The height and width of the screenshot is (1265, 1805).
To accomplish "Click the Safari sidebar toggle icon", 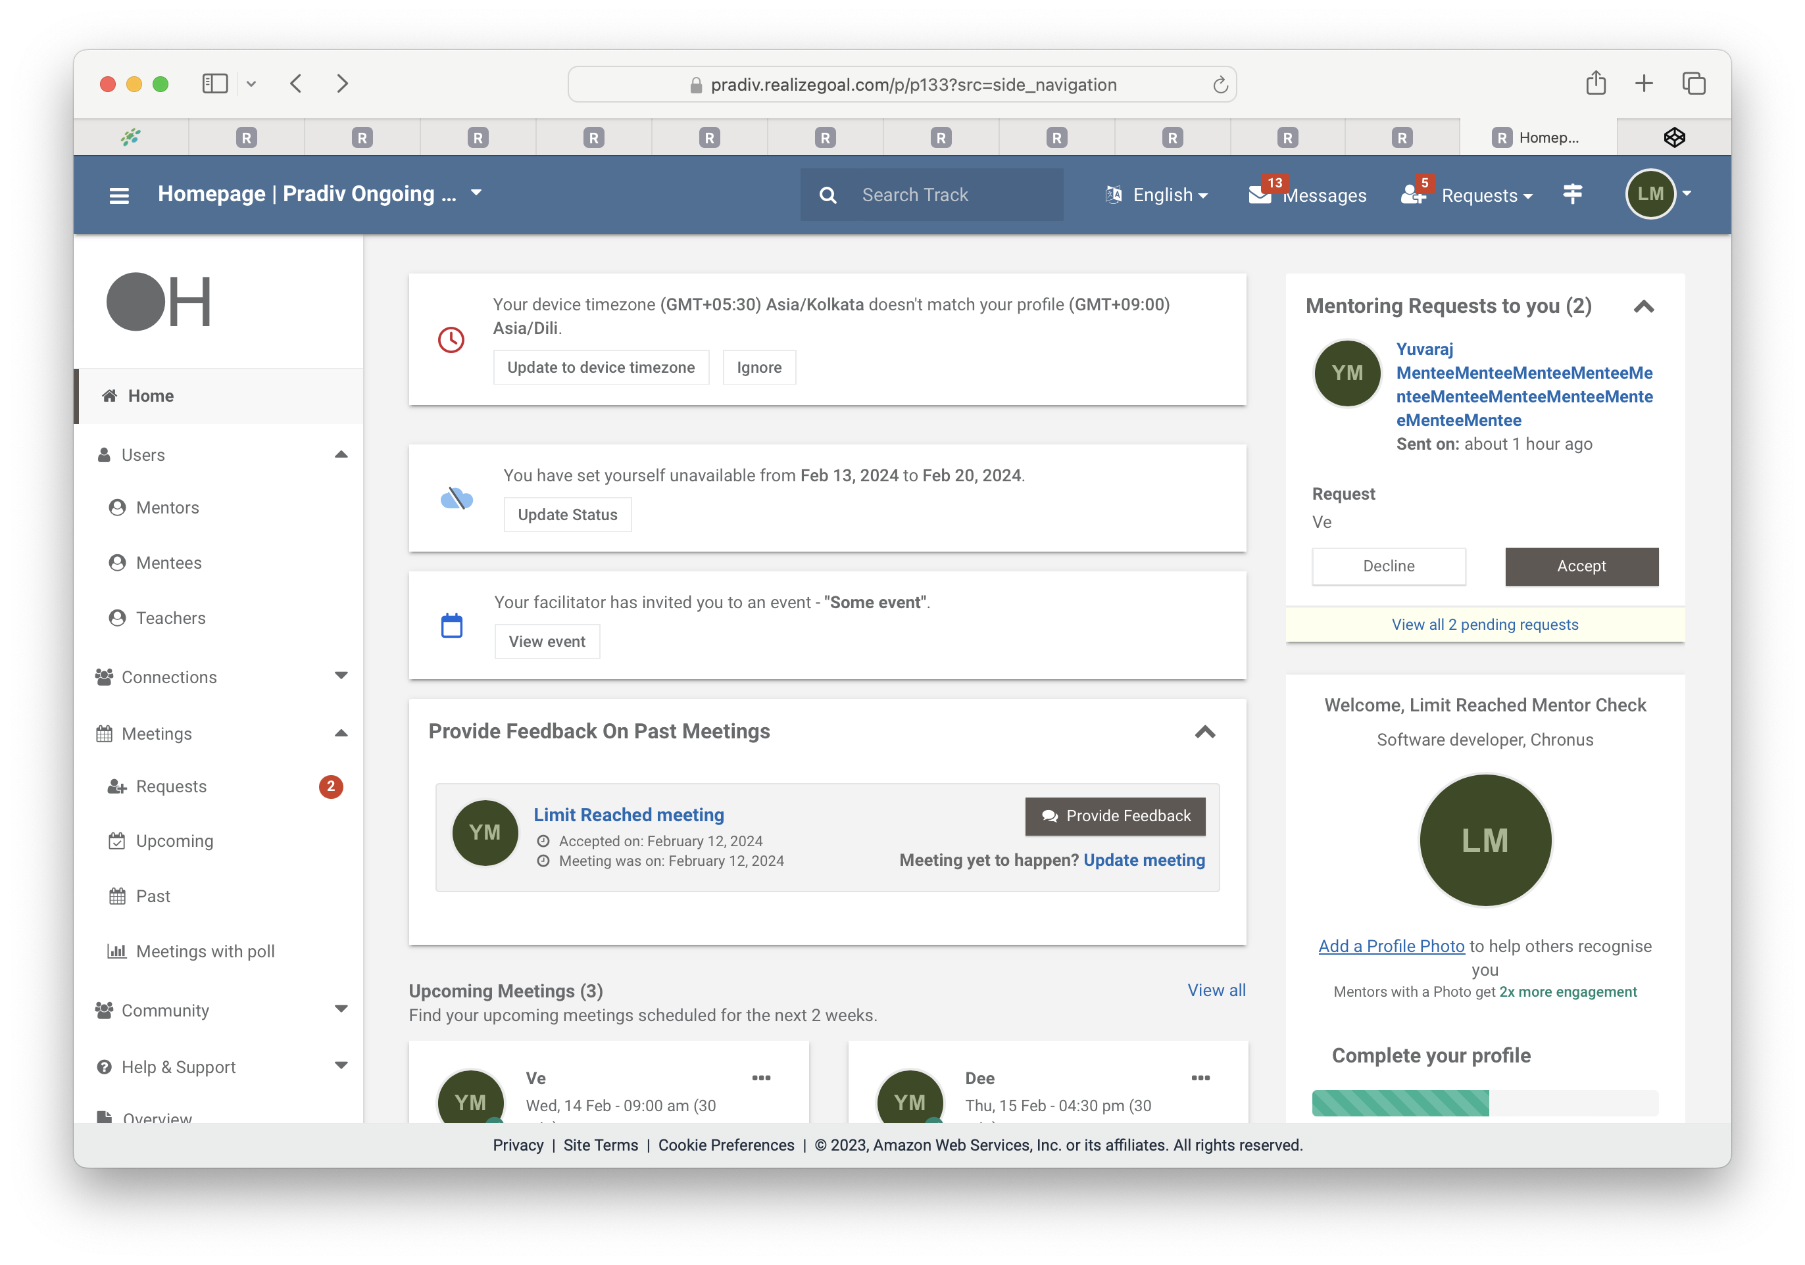I will click(x=214, y=84).
